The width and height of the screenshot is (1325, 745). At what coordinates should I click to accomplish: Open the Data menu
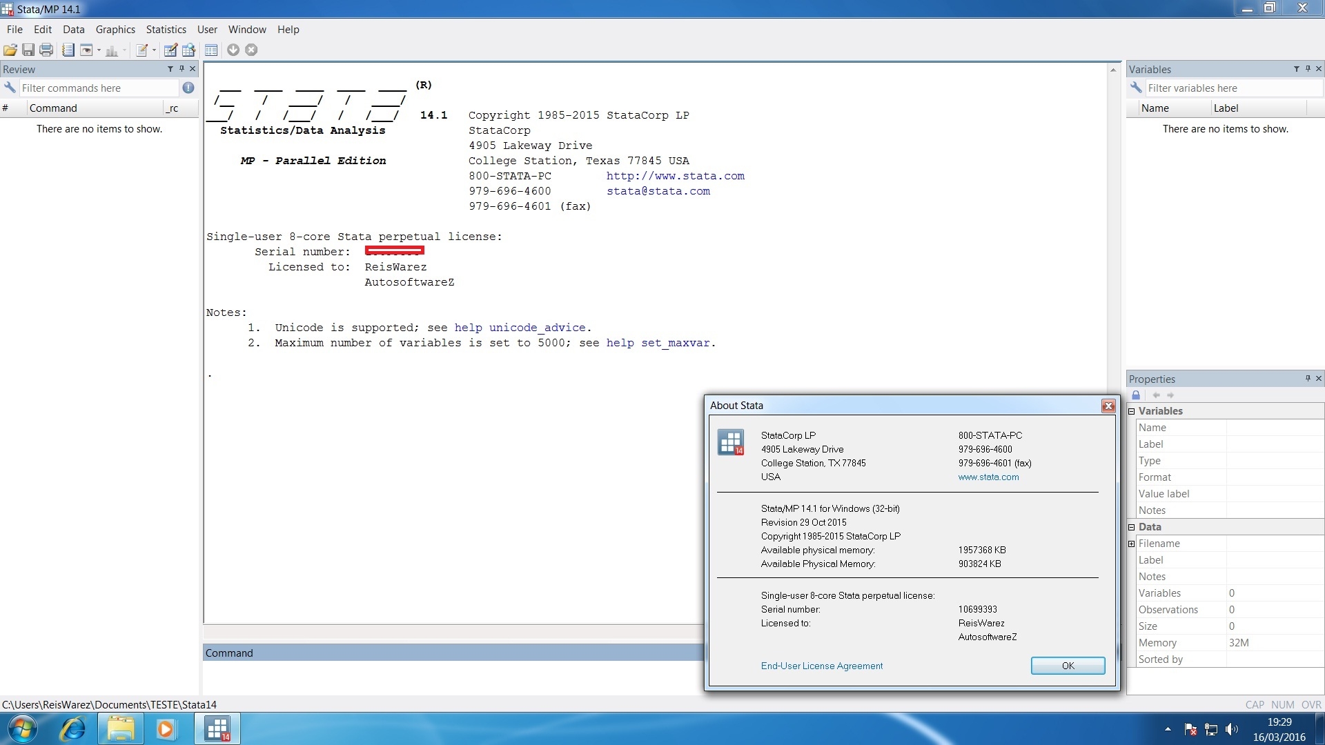point(74,30)
